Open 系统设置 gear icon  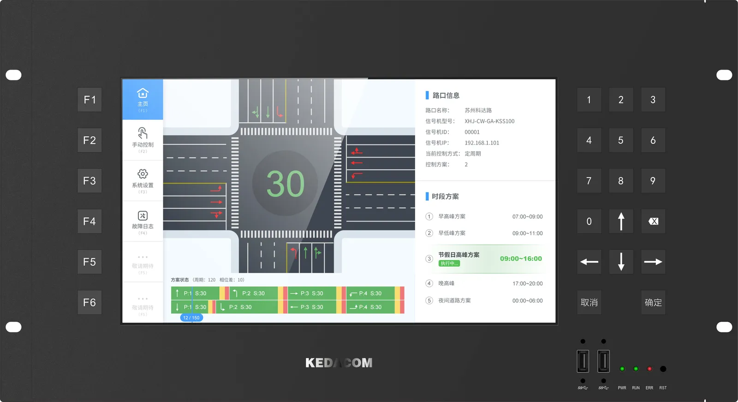(143, 174)
